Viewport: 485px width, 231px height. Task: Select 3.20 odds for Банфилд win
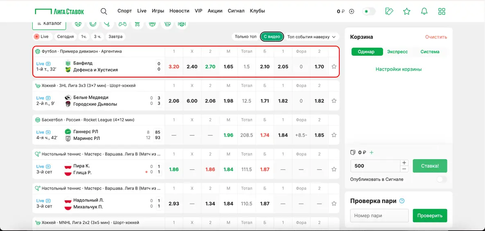(174, 67)
